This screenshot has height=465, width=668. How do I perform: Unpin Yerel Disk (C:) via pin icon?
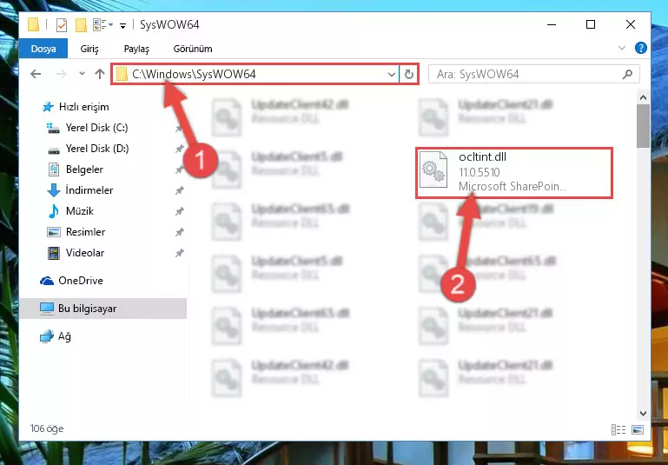[179, 128]
